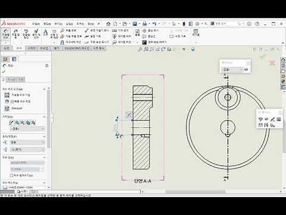
Task: Print the drawing
Action: click(145, 24)
